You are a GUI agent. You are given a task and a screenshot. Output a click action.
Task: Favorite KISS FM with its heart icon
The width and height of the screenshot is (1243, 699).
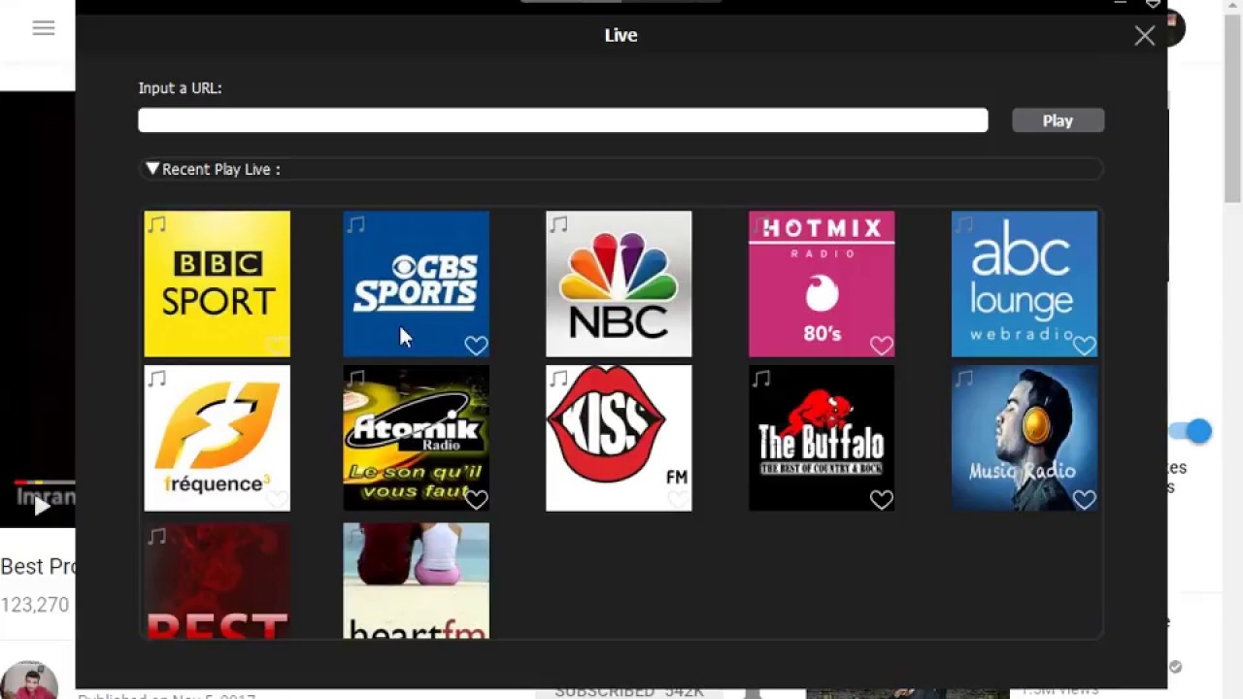click(678, 499)
